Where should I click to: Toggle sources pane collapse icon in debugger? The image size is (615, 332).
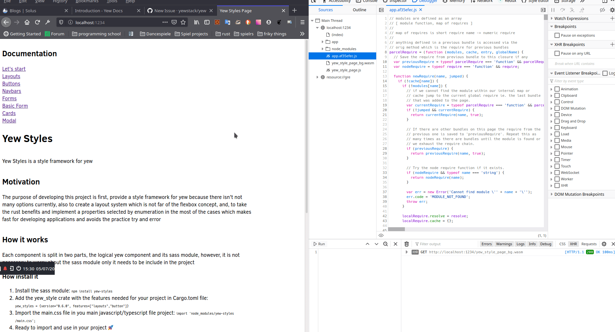[x=381, y=10]
